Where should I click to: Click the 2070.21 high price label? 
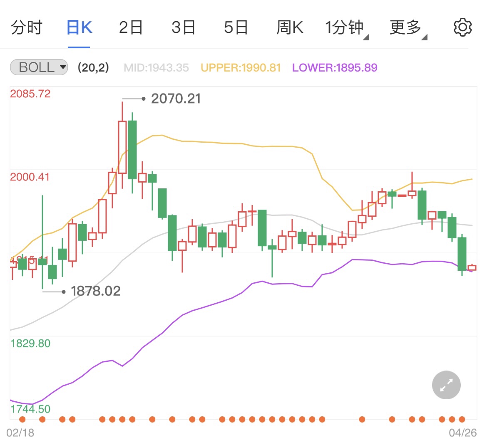(x=176, y=99)
